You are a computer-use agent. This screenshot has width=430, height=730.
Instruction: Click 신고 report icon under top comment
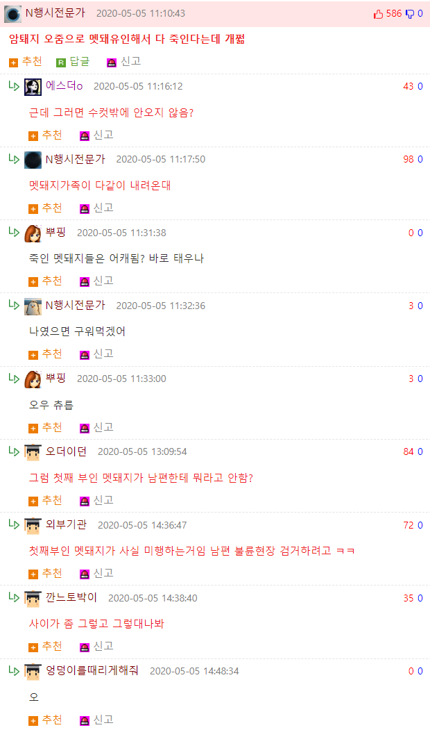pyautogui.click(x=111, y=63)
